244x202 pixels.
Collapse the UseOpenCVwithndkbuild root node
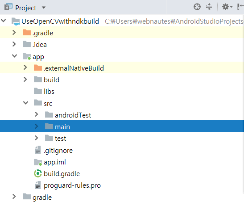coord(4,21)
